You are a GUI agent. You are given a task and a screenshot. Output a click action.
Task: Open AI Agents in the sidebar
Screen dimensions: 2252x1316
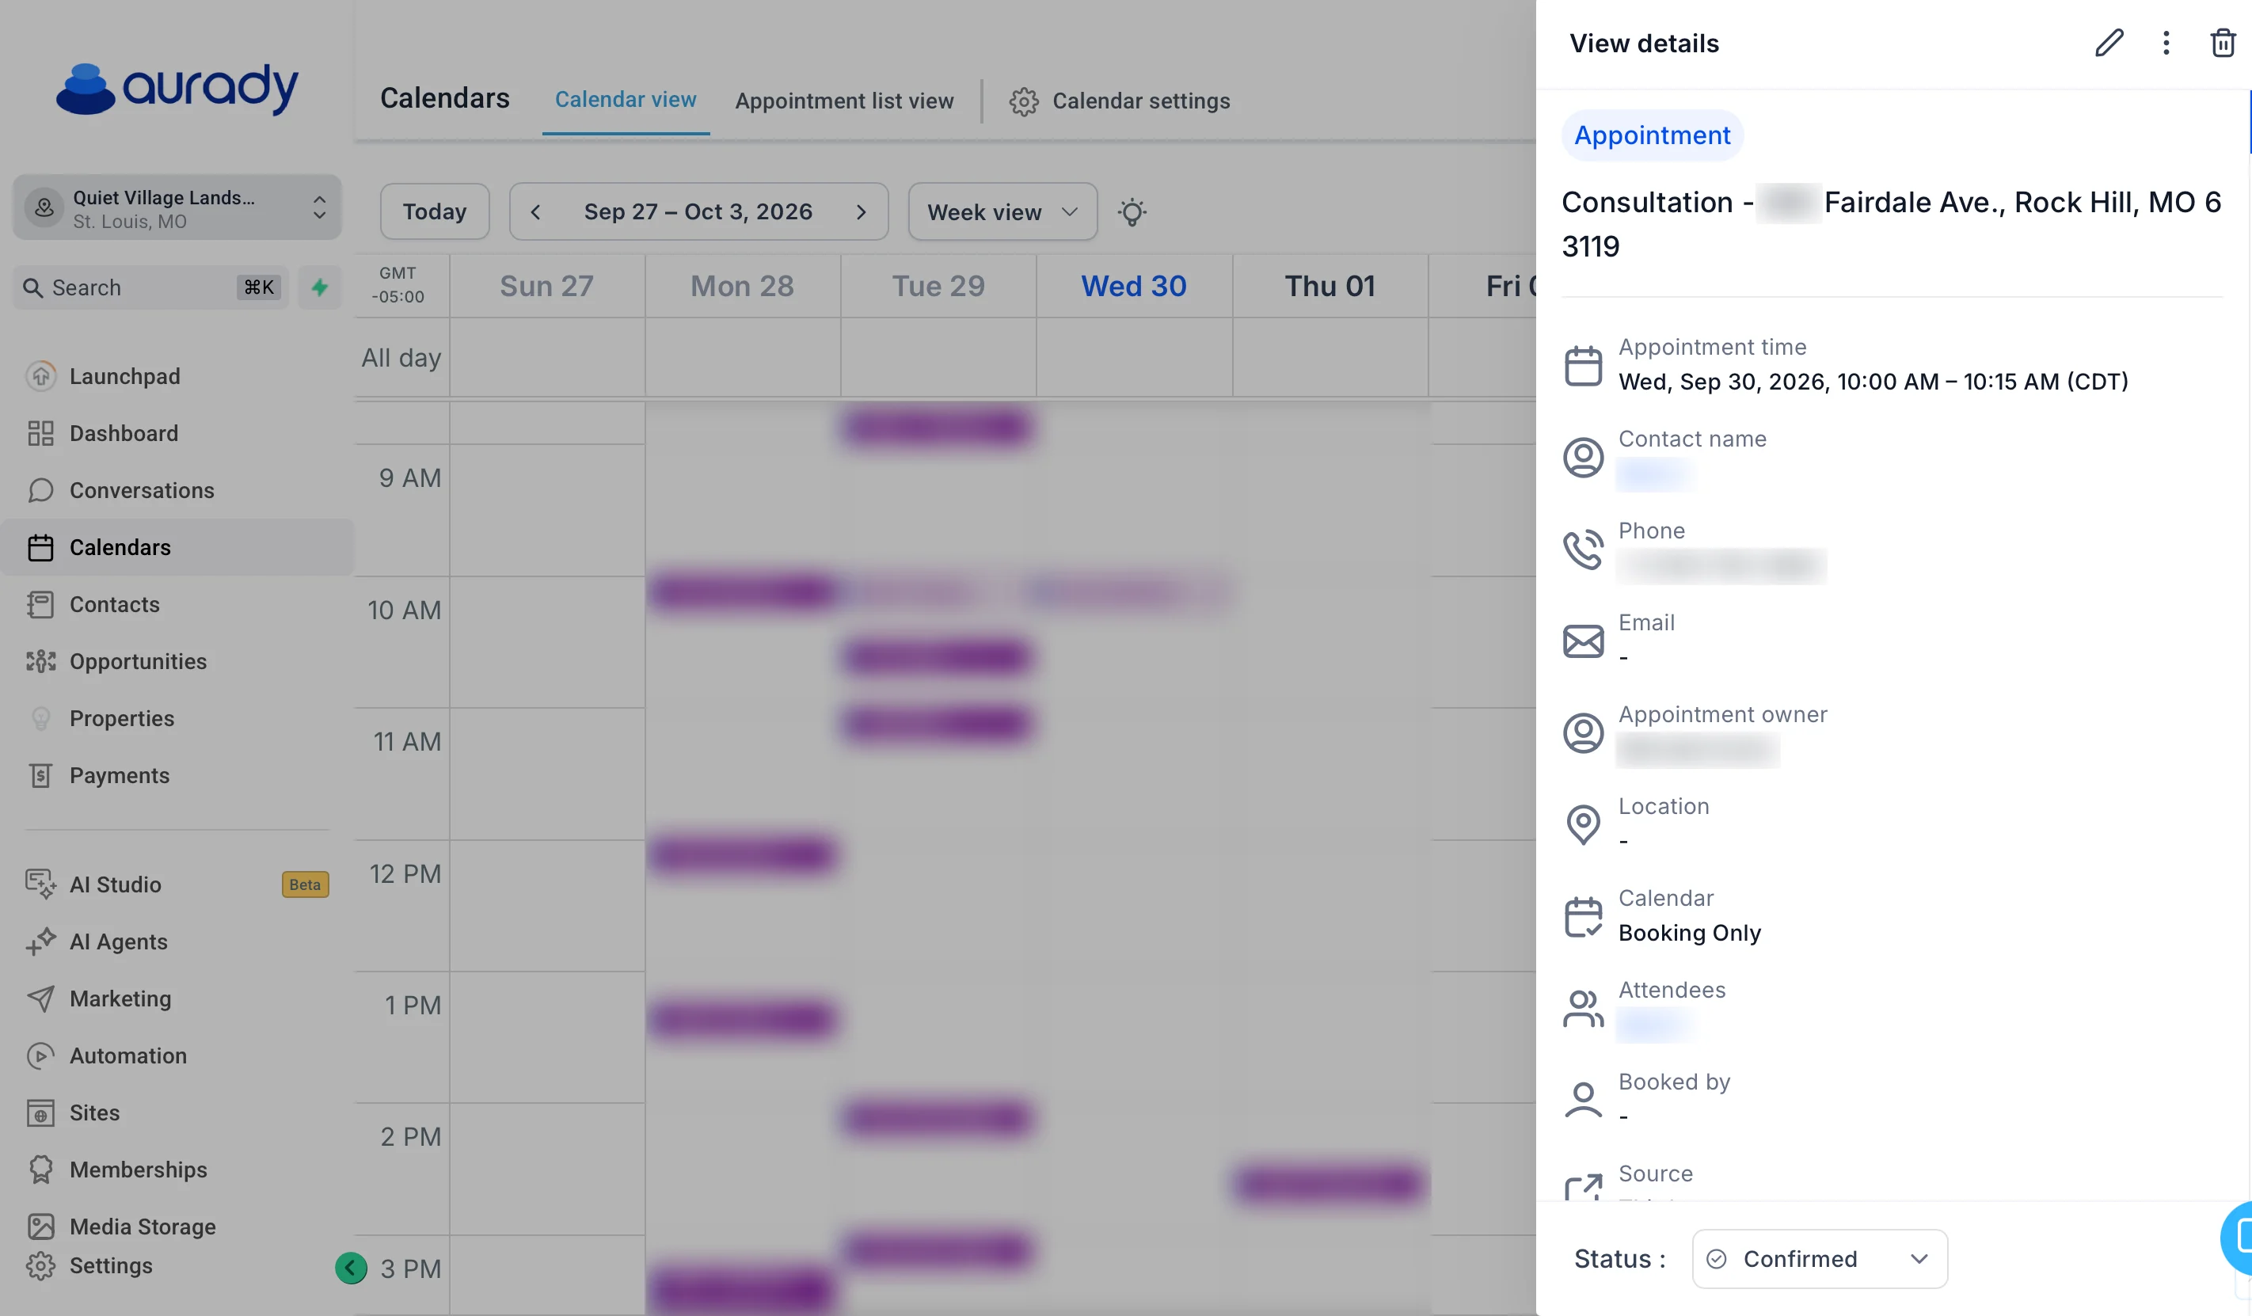pos(177,941)
